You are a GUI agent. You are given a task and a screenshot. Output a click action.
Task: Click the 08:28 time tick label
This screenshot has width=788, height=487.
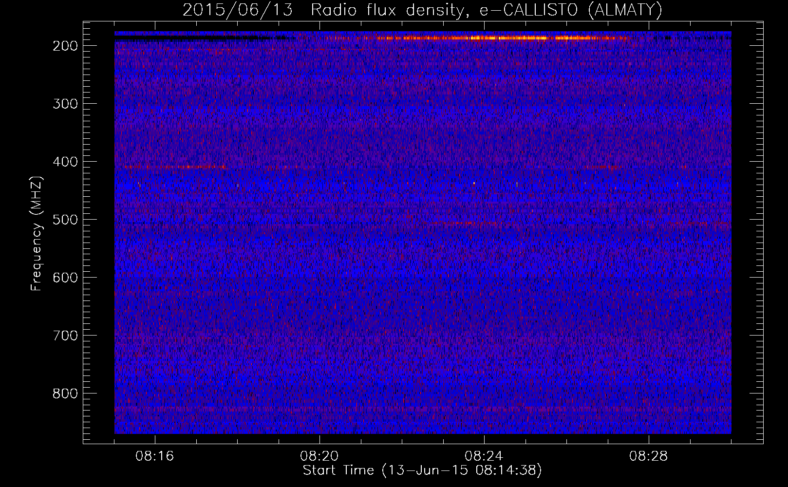click(649, 456)
